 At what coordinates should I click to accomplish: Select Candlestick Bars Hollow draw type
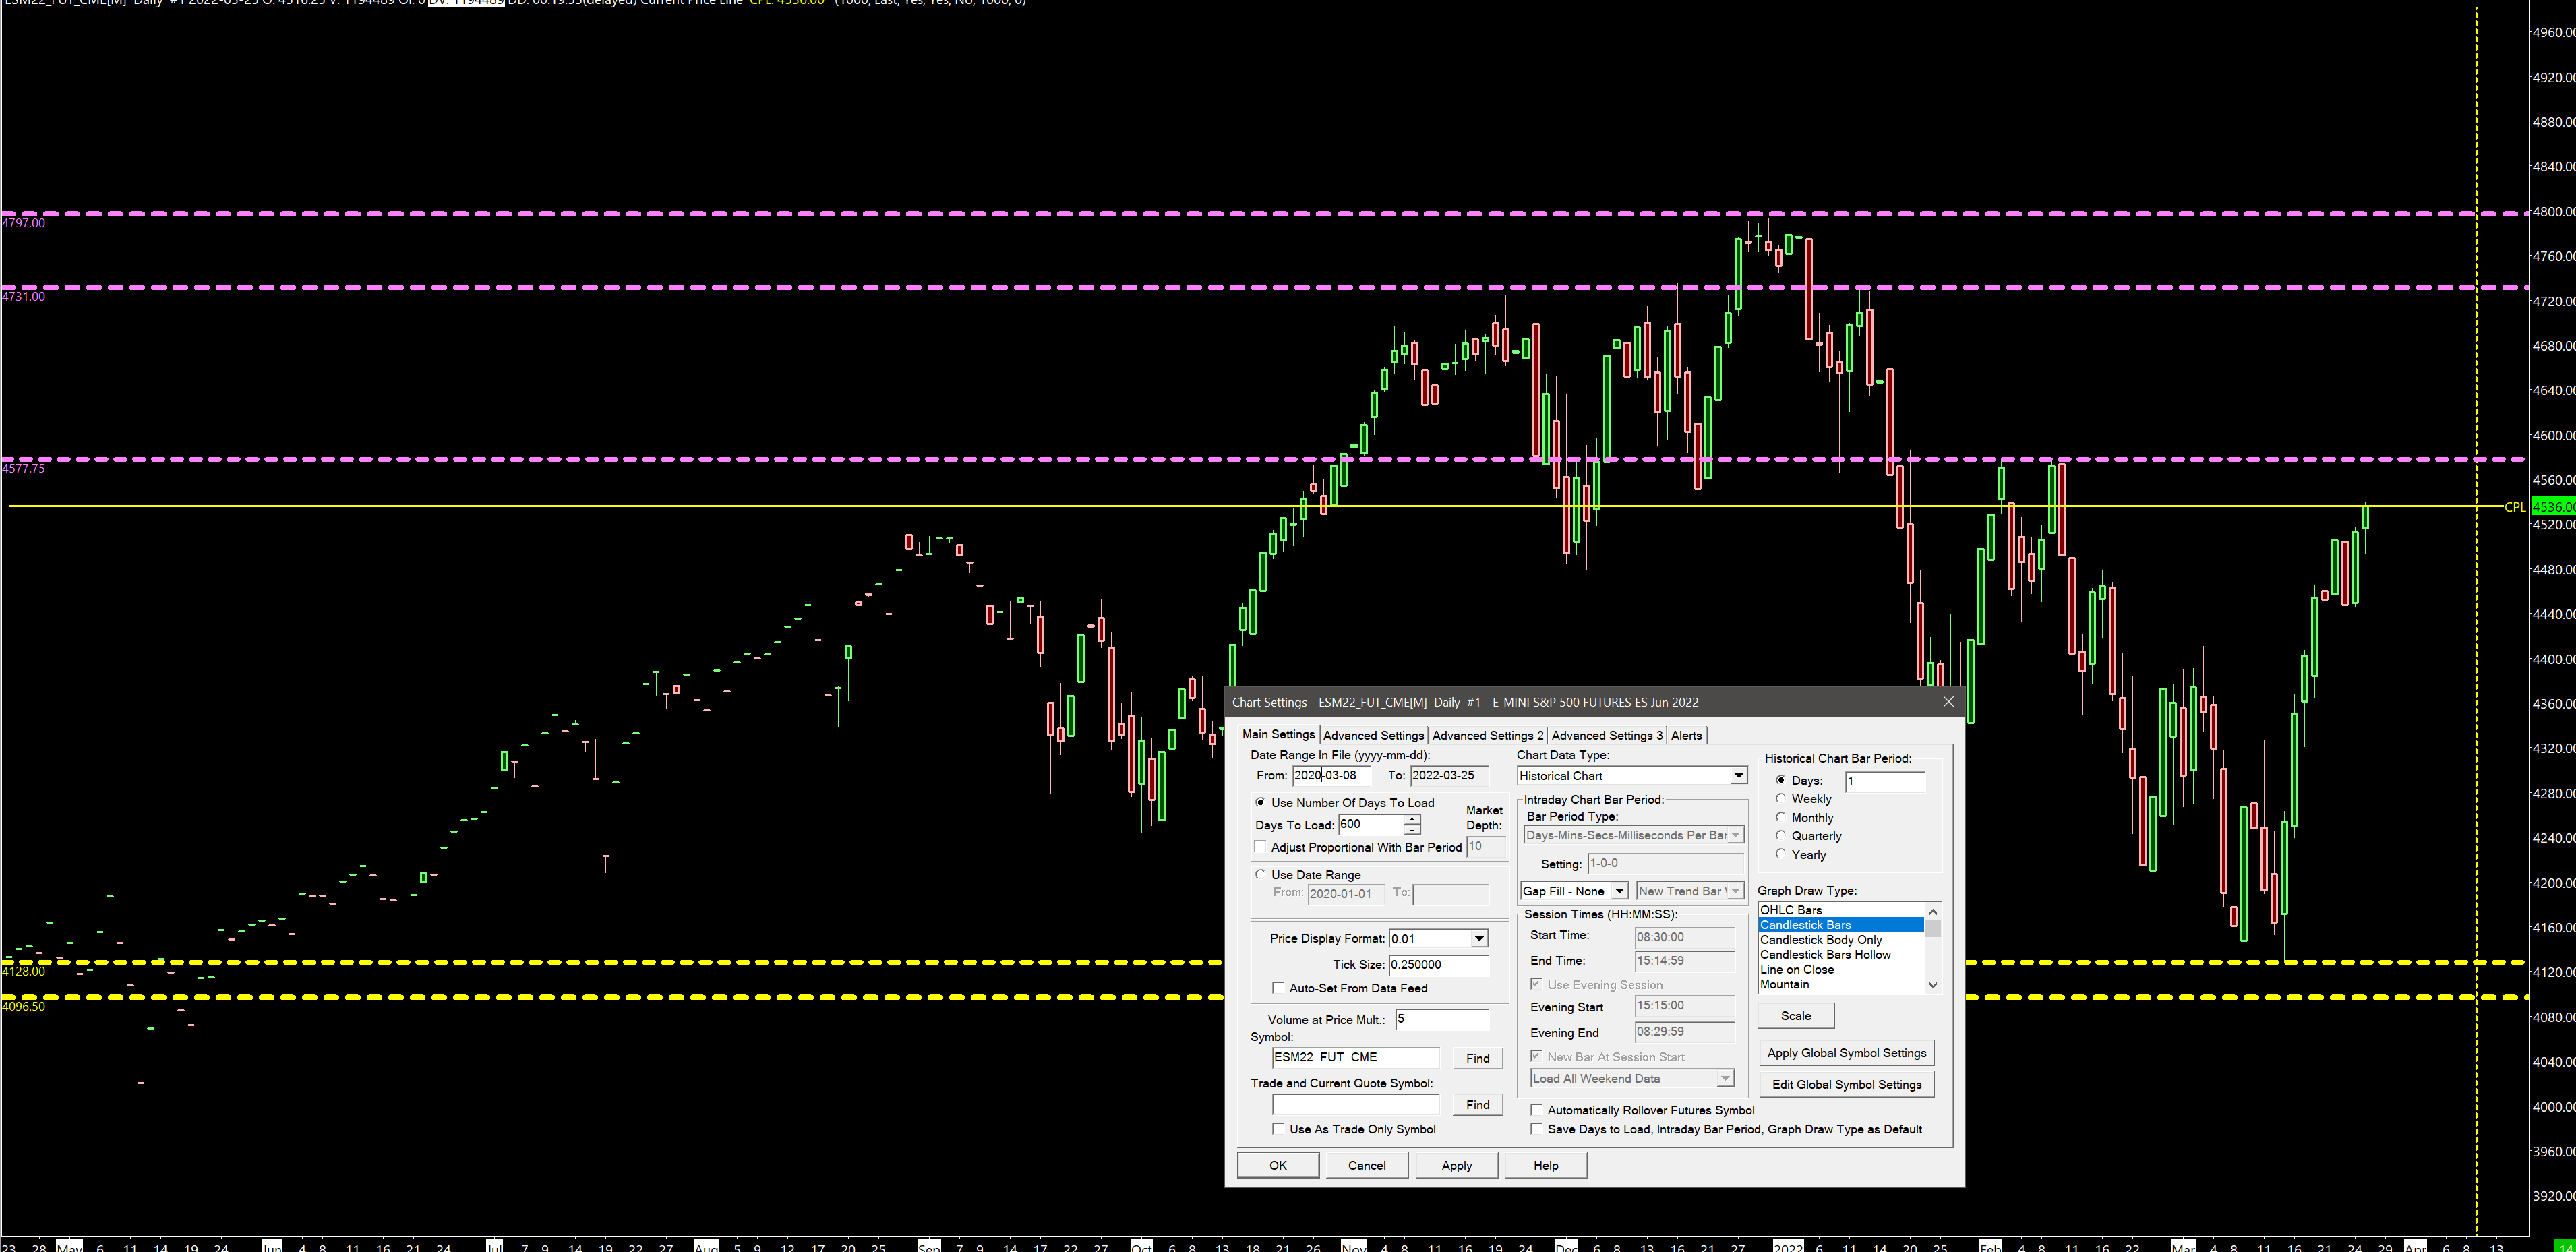(x=1824, y=955)
